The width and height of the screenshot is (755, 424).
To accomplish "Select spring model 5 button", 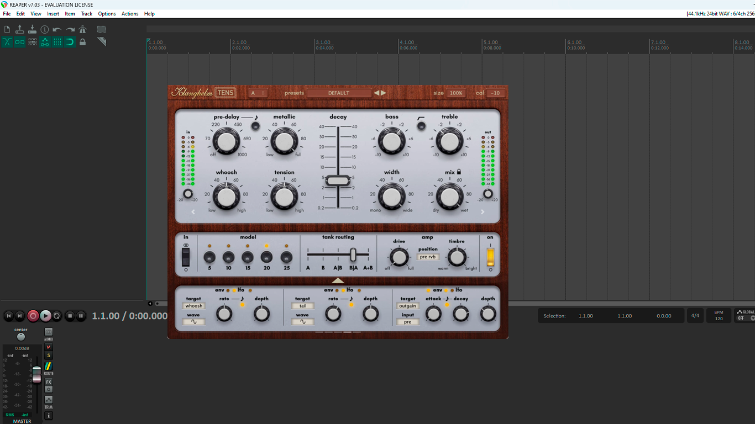I will pos(209,257).
